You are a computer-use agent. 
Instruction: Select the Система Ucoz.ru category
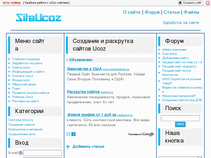coord(21,120)
